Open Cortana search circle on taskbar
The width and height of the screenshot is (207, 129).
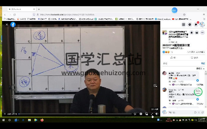(9, 120)
